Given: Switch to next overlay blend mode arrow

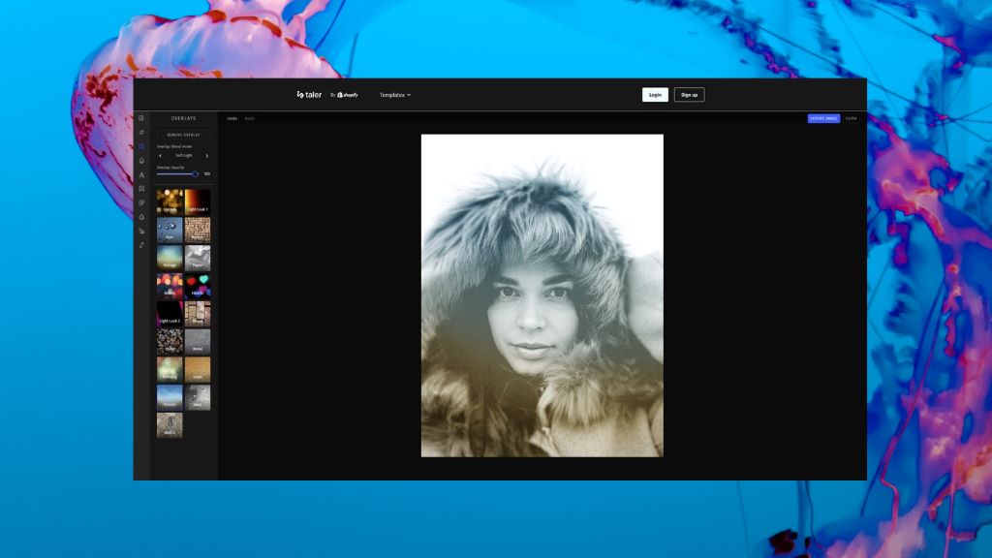Looking at the screenshot, I should pos(207,156).
